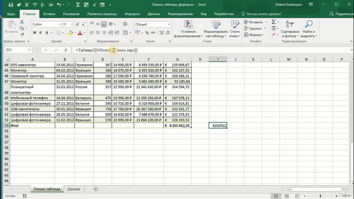Toggle align text left

pyautogui.click(x=92, y=33)
